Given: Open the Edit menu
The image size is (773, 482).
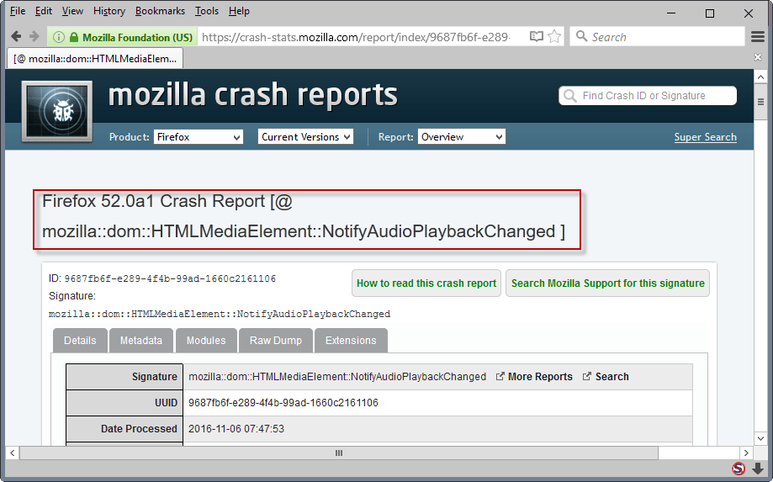Looking at the screenshot, I should click(x=44, y=11).
